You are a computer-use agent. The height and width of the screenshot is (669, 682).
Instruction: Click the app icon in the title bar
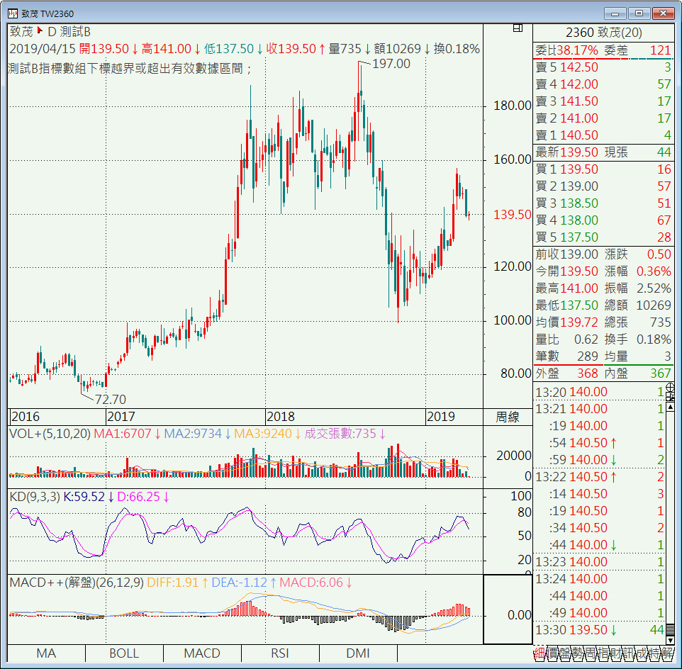(x=12, y=13)
